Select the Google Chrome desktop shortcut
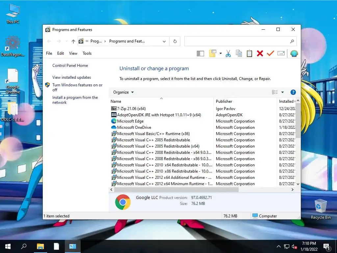337x253 pixels. pos(13,81)
